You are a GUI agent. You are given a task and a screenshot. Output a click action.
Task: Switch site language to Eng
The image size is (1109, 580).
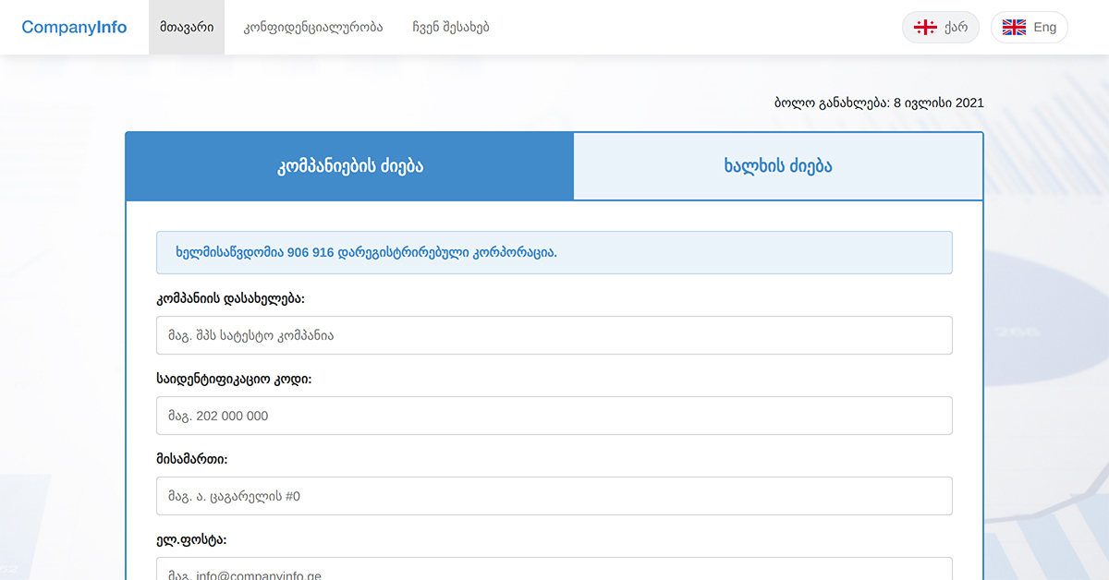[1030, 27]
